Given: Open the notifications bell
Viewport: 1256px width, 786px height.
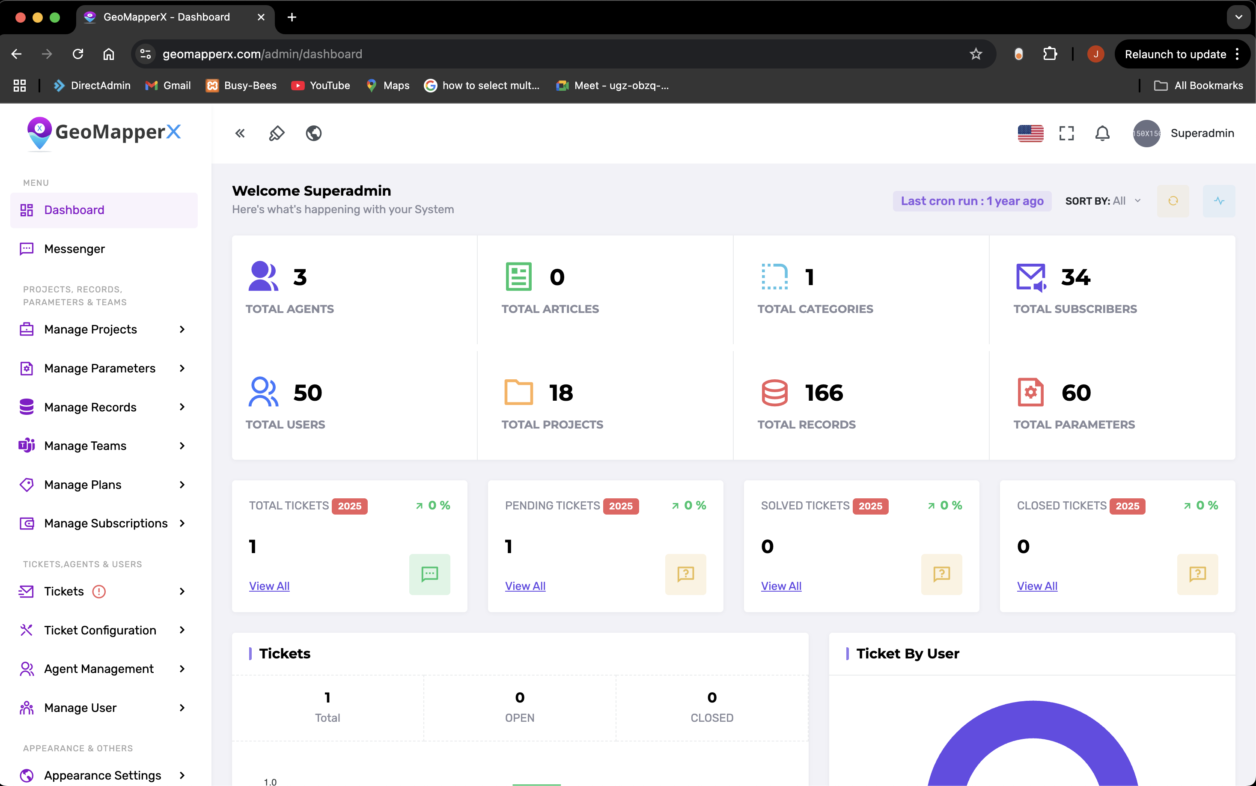Looking at the screenshot, I should click(1102, 134).
